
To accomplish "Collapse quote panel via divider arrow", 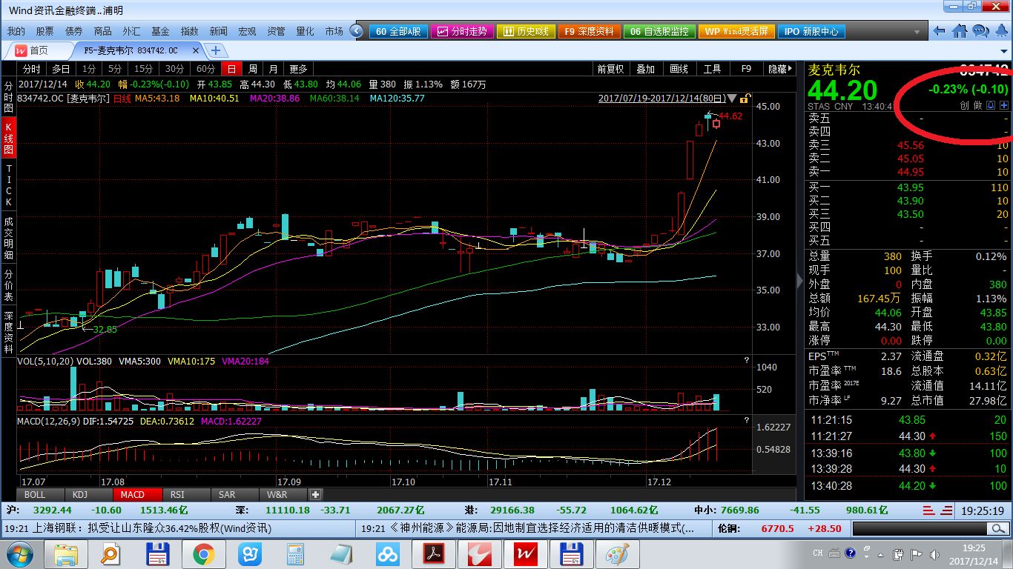I will click(x=800, y=281).
